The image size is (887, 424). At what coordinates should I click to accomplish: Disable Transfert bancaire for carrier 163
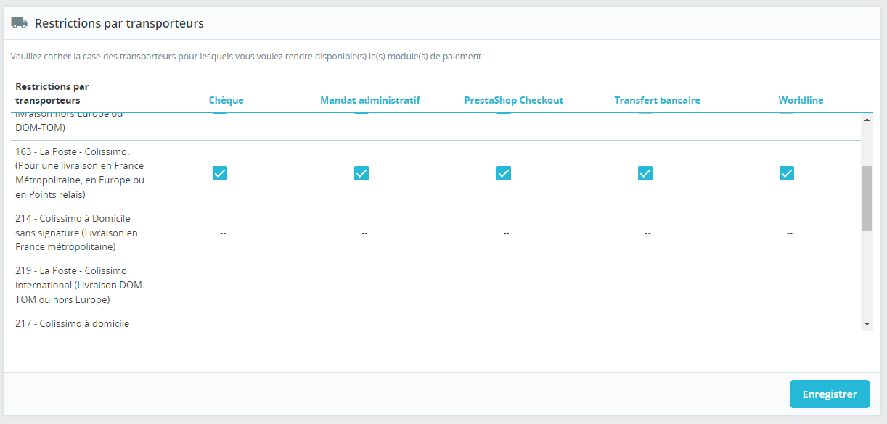coord(645,173)
